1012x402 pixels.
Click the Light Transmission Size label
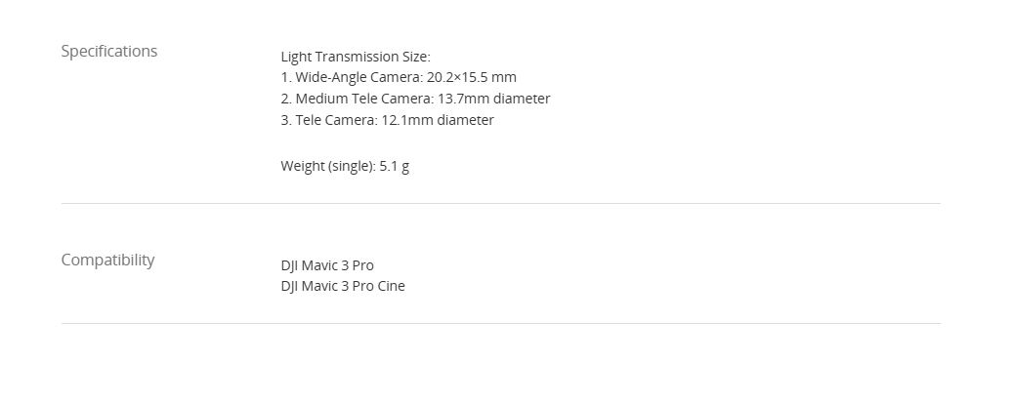coord(355,57)
